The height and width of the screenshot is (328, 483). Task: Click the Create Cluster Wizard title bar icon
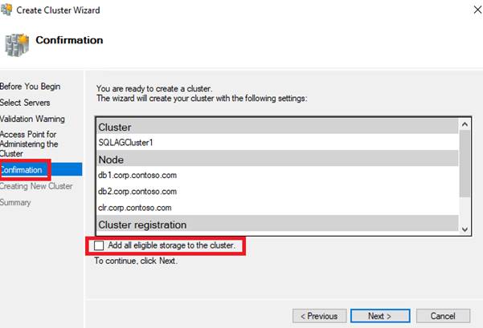[6, 9]
